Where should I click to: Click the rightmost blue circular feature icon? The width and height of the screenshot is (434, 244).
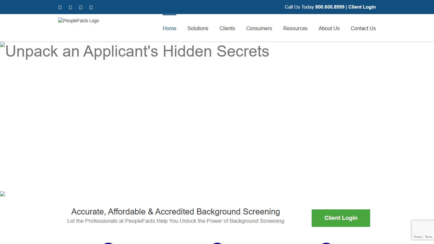click(x=326, y=243)
